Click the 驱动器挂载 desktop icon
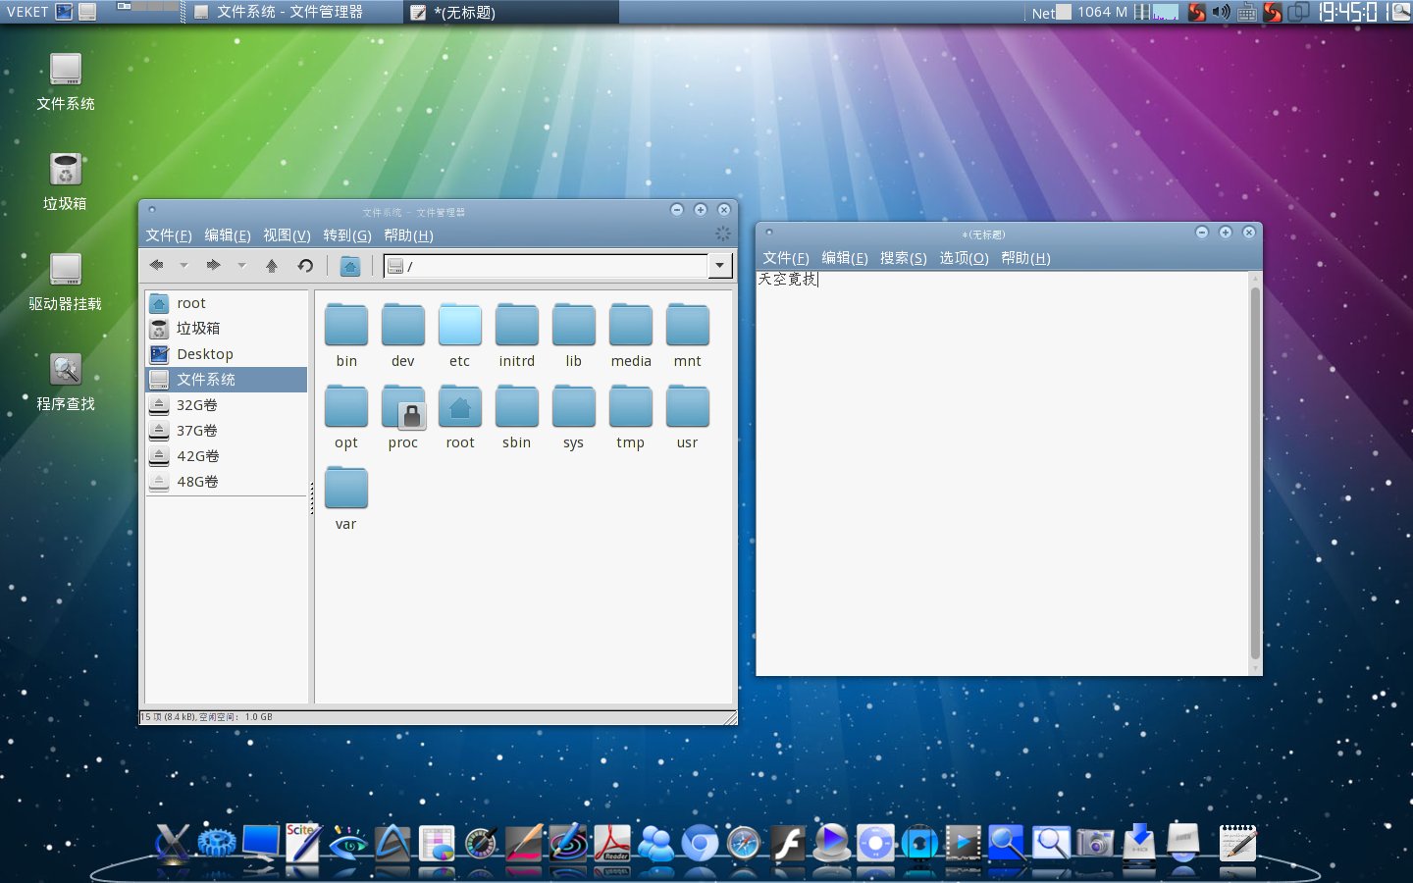Screen dimensions: 1413x883 pos(66,282)
